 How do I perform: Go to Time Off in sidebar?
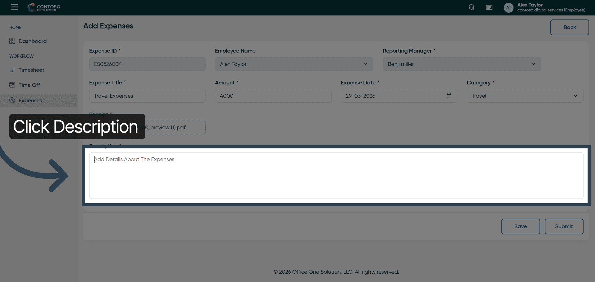(29, 85)
